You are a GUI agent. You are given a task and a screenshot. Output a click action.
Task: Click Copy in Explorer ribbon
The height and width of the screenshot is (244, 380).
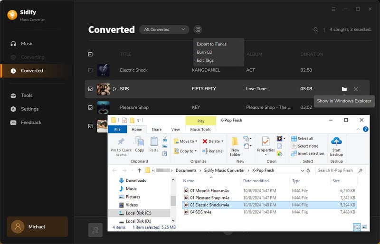[139, 145]
